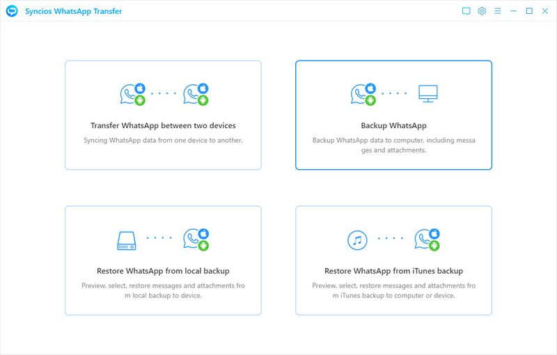Open the feedback message icon
The image size is (557, 355).
click(x=466, y=11)
